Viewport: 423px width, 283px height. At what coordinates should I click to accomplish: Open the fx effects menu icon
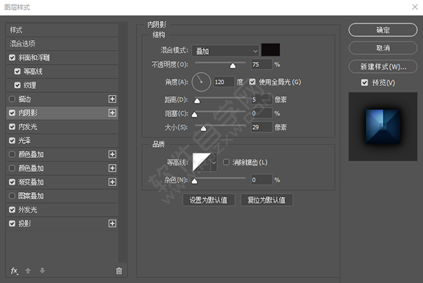point(14,270)
